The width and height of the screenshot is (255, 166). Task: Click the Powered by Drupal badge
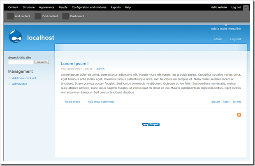coord(151,124)
